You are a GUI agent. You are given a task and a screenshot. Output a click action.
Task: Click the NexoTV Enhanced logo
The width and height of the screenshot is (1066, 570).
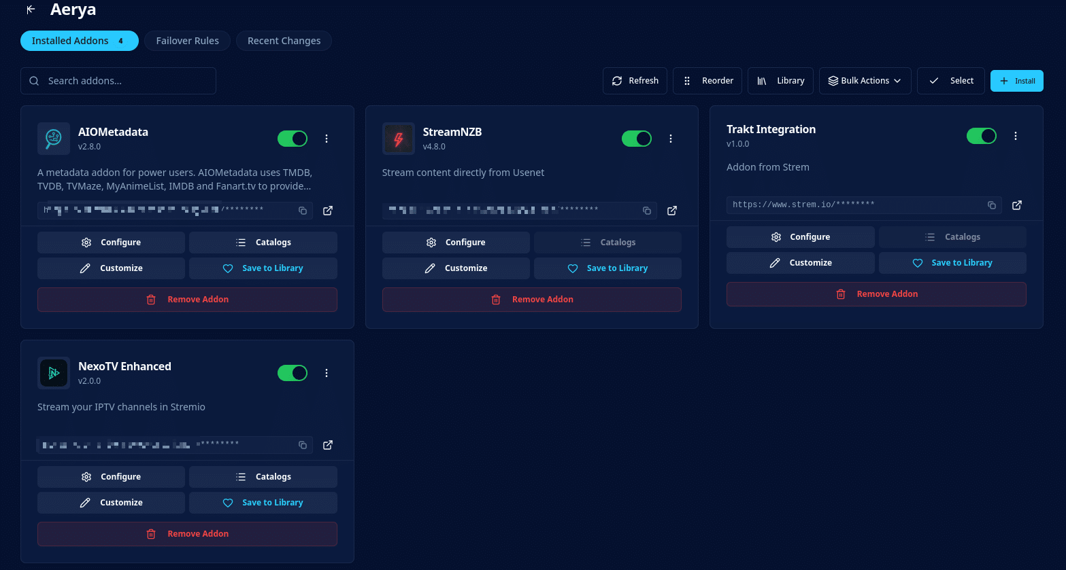coord(54,373)
